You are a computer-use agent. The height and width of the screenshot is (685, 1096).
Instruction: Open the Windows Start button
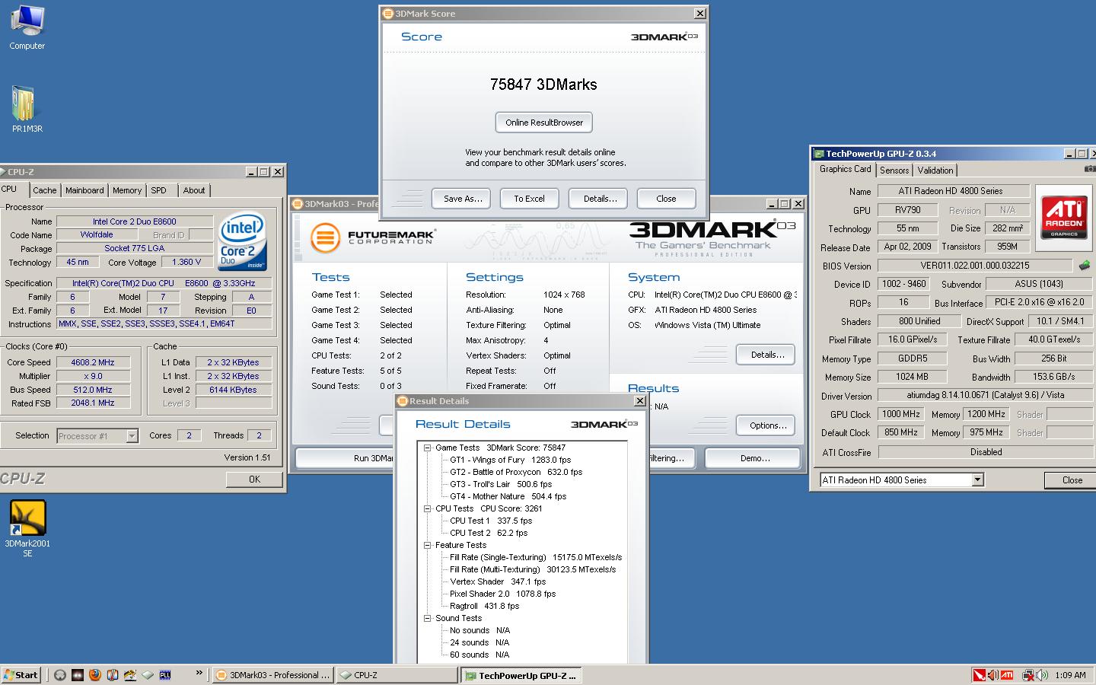click(21, 675)
